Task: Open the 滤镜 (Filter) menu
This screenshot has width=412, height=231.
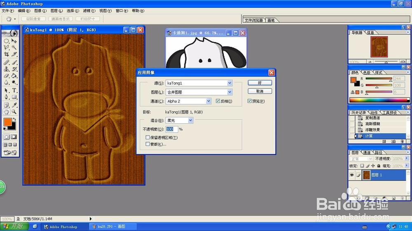Action: click(89, 11)
